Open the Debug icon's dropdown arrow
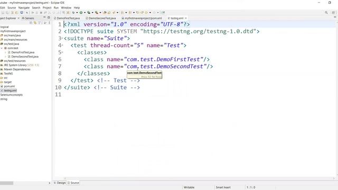338x190 pixels. click(77, 13)
